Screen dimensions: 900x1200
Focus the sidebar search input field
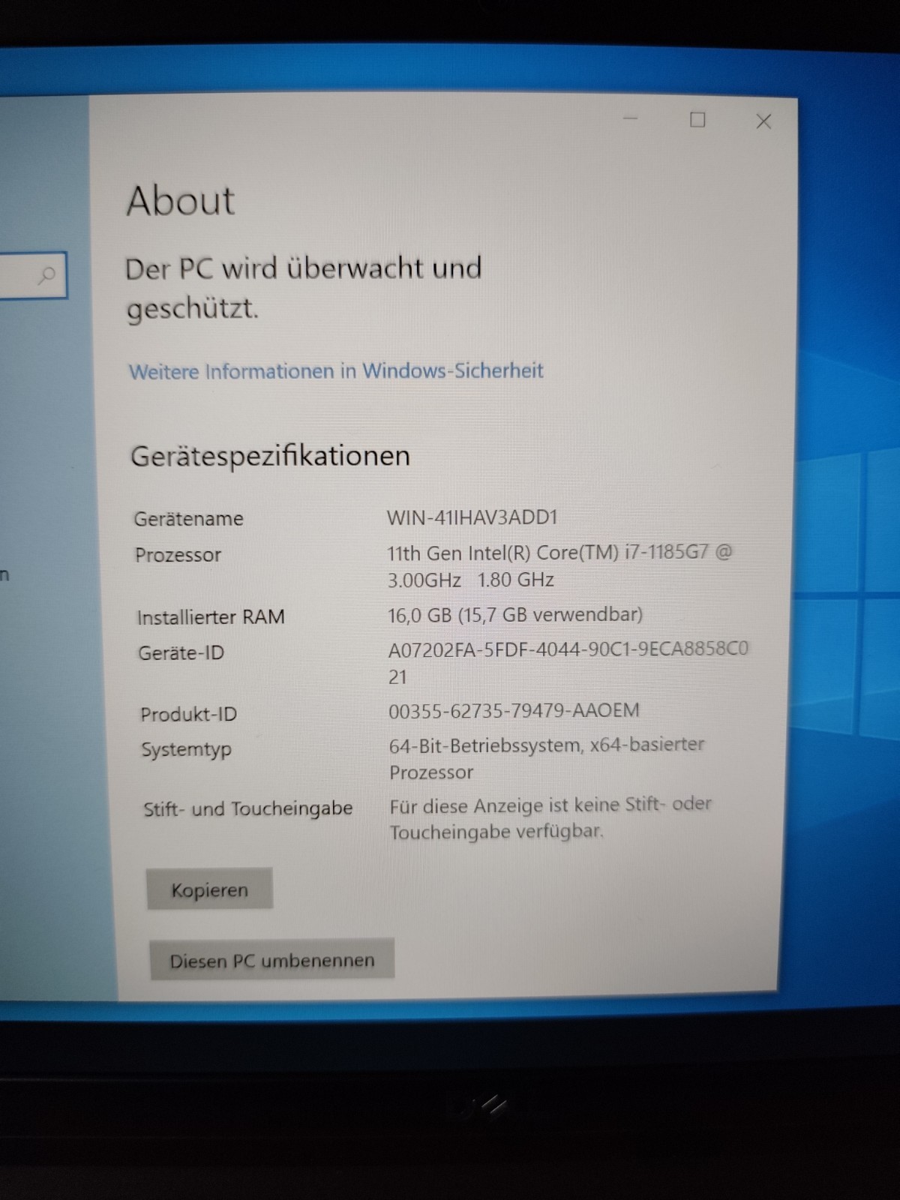pyautogui.click(x=33, y=275)
